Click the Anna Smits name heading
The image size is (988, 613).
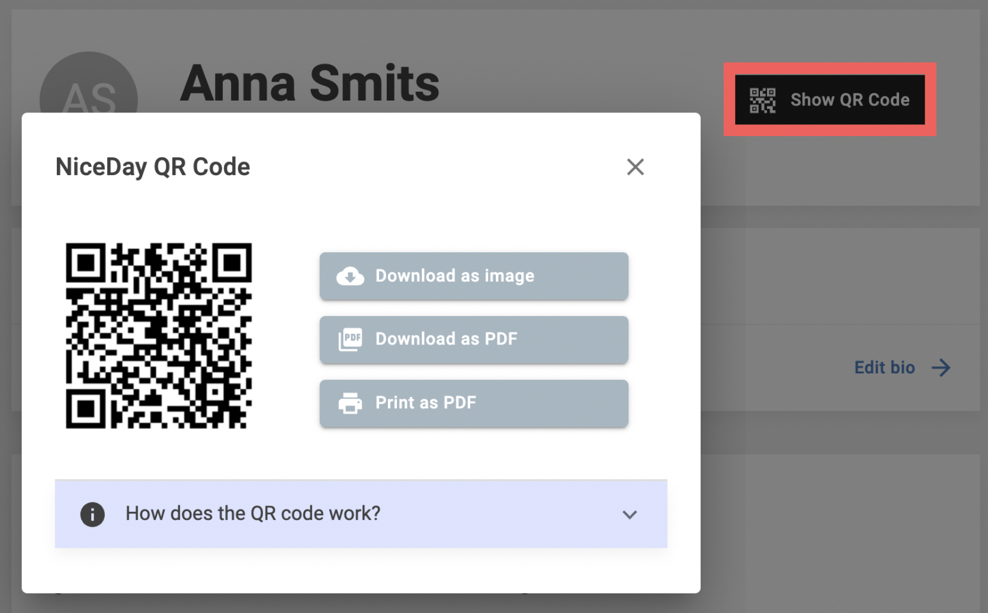tap(310, 83)
